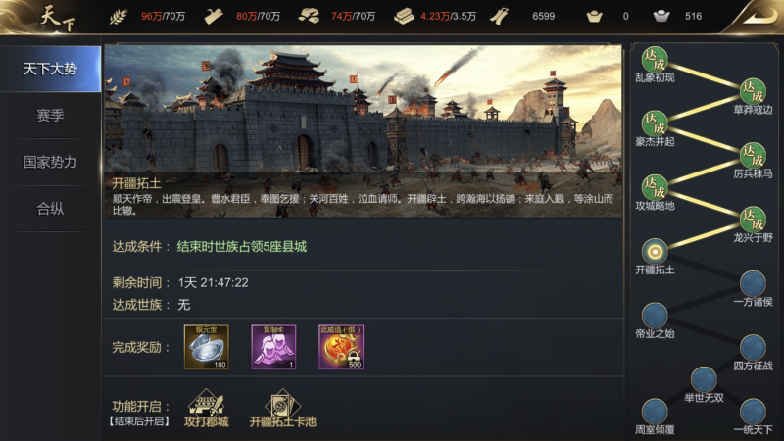This screenshot has width=784, height=441.
Task: Click the silver ingot 516 currency icon
Action: [661, 17]
